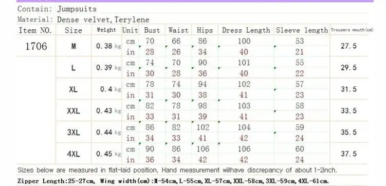Click size XL dress length cm '102'
Image resolution: width=386 pixels, height=186 pixels.
pos(244,84)
